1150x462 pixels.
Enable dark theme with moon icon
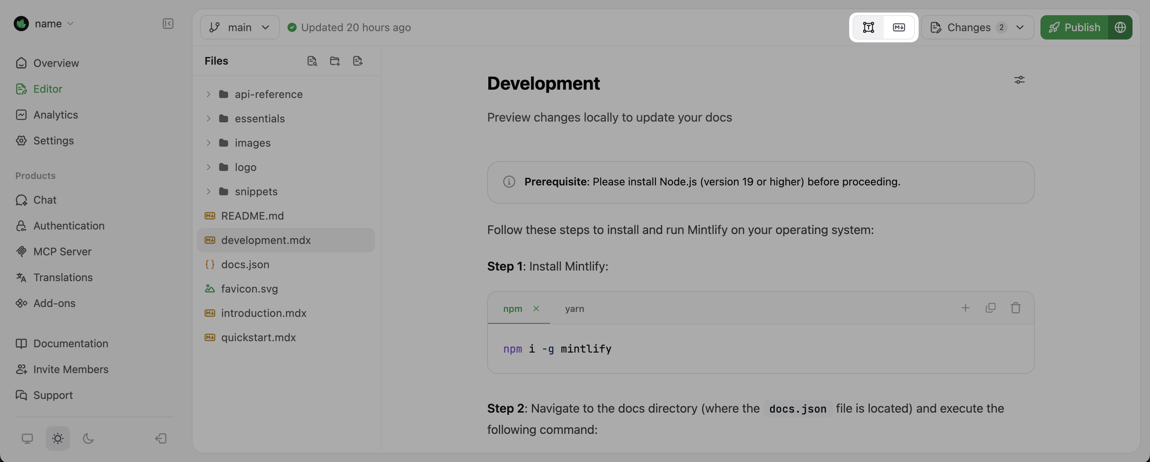point(88,438)
